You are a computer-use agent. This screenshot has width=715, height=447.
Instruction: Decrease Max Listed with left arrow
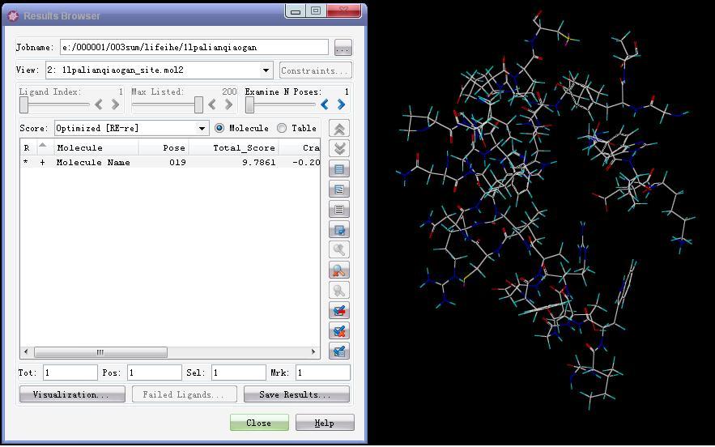point(211,105)
